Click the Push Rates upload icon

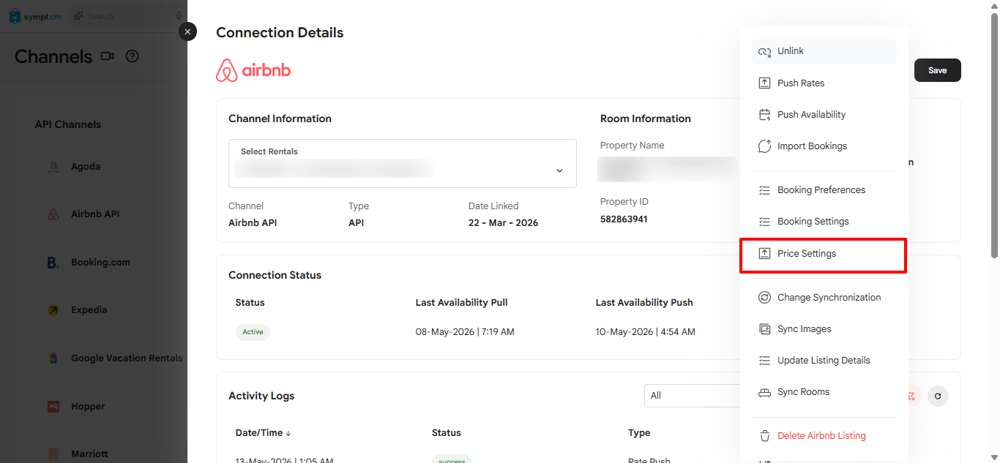pyautogui.click(x=764, y=83)
